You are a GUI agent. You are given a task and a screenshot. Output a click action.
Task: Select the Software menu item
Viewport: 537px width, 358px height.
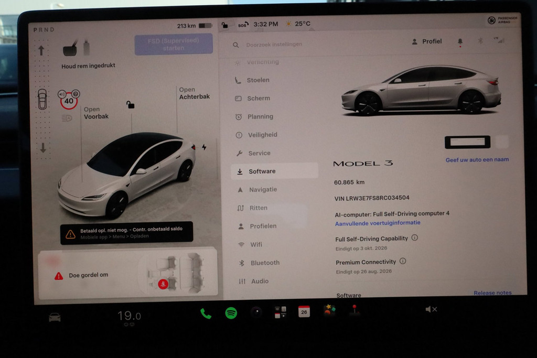pos(275,171)
